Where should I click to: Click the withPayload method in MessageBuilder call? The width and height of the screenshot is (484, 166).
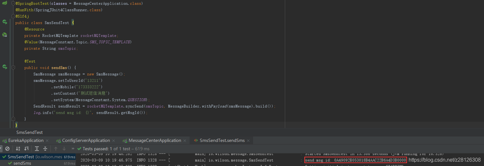[214, 106]
